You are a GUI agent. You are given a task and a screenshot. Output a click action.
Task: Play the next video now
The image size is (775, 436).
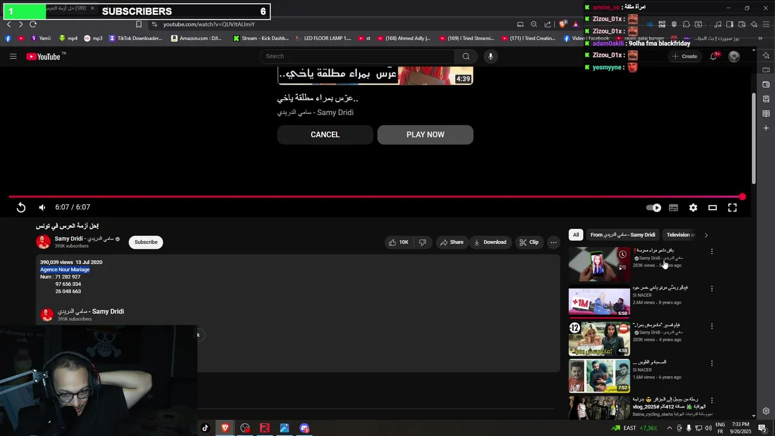coord(425,134)
